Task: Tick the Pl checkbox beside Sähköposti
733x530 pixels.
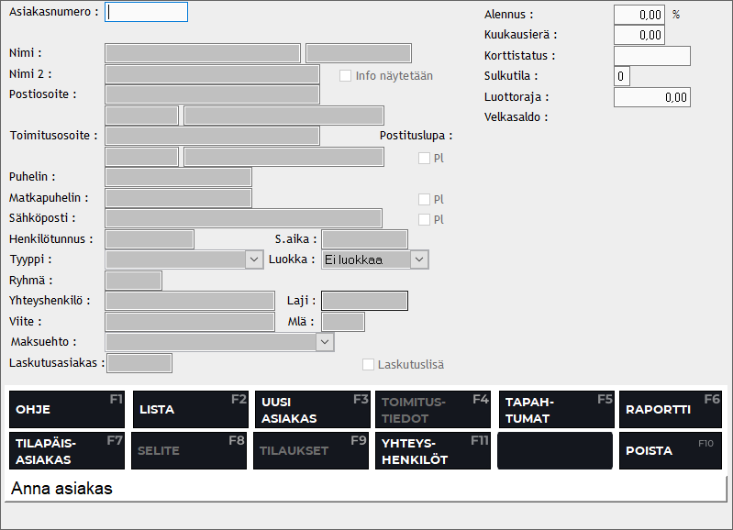Action: pyautogui.click(x=424, y=219)
